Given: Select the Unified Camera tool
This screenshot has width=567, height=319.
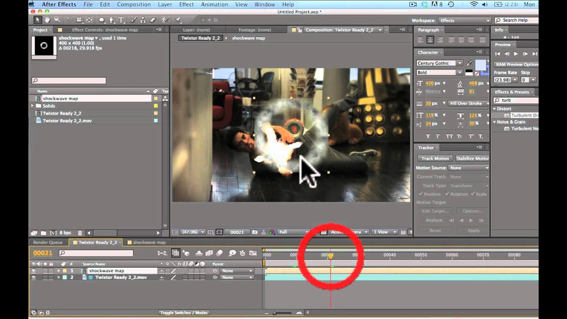Looking at the screenshot, I should click(79, 20).
